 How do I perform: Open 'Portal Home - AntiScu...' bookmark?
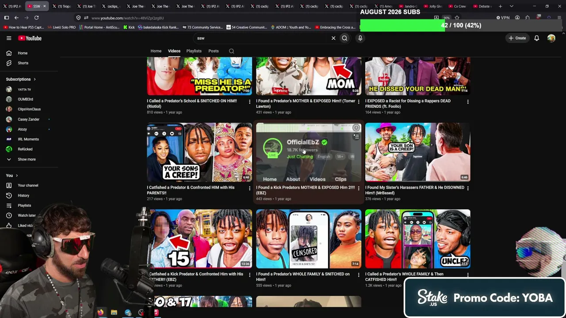point(99,27)
